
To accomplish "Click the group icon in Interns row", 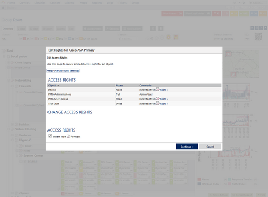I will [x=158, y=90].
